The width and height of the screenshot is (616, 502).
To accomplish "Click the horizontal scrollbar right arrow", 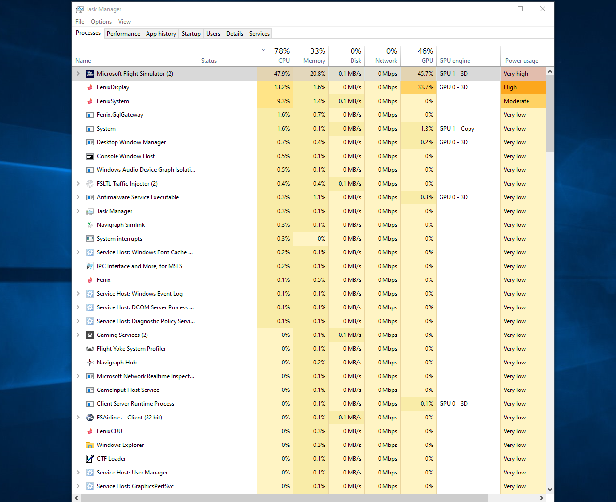I will [x=542, y=498].
